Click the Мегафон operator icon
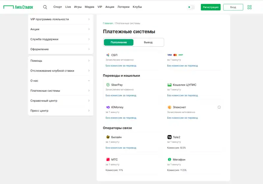 169,160
